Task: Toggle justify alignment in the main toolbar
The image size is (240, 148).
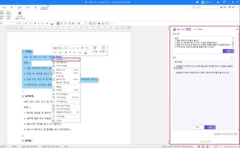Action: 58,23
